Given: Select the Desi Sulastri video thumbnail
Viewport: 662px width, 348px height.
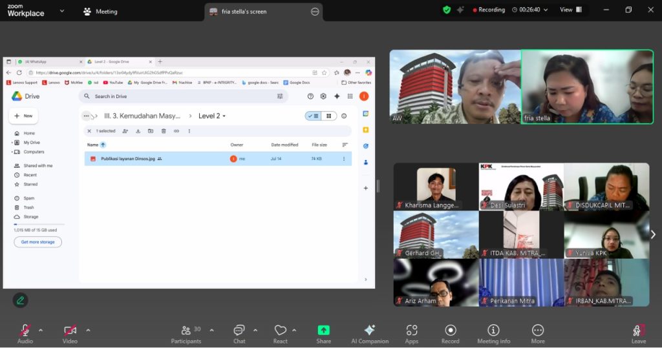Looking at the screenshot, I should pyautogui.click(x=521, y=187).
